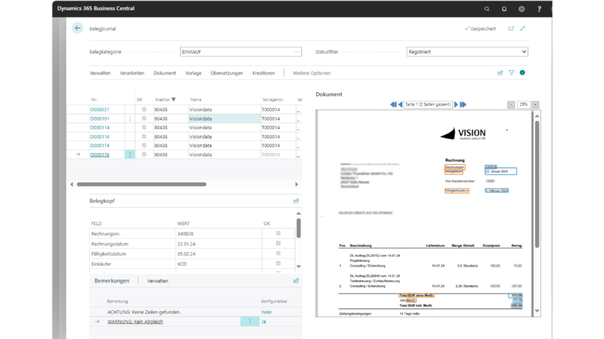Open the Verarbeiten menu
Screen dimensions: 604x339
132,73
